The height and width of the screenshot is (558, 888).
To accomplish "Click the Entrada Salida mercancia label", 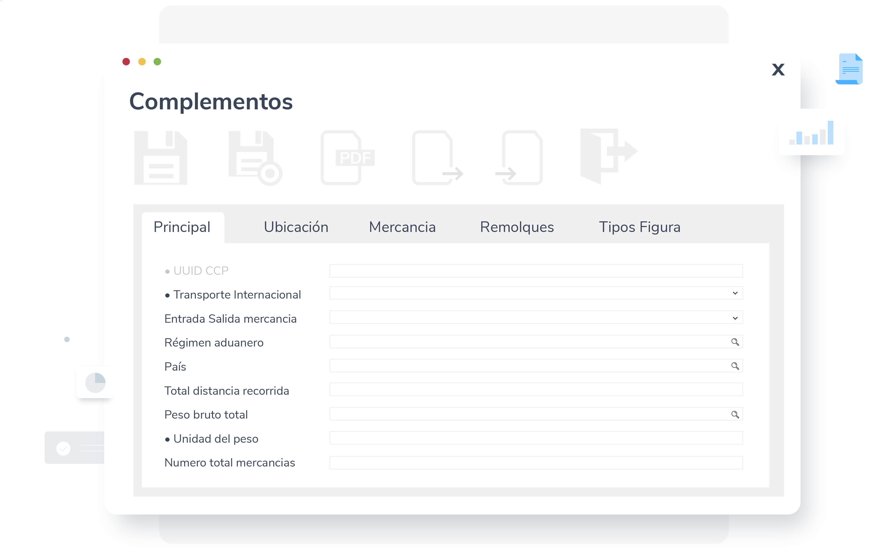I will coord(231,319).
